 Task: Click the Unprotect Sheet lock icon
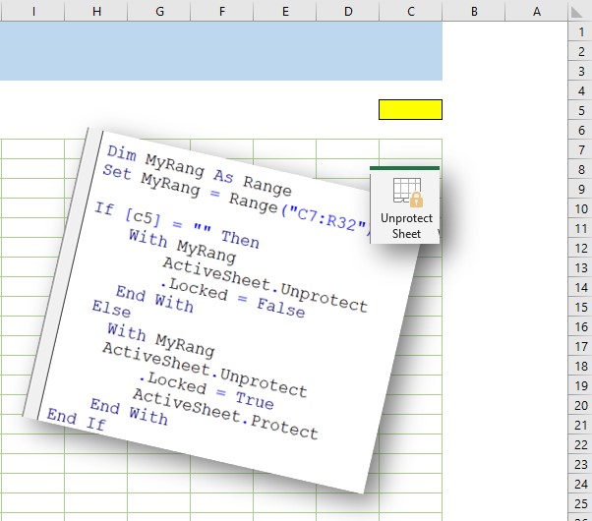(405, 193)
